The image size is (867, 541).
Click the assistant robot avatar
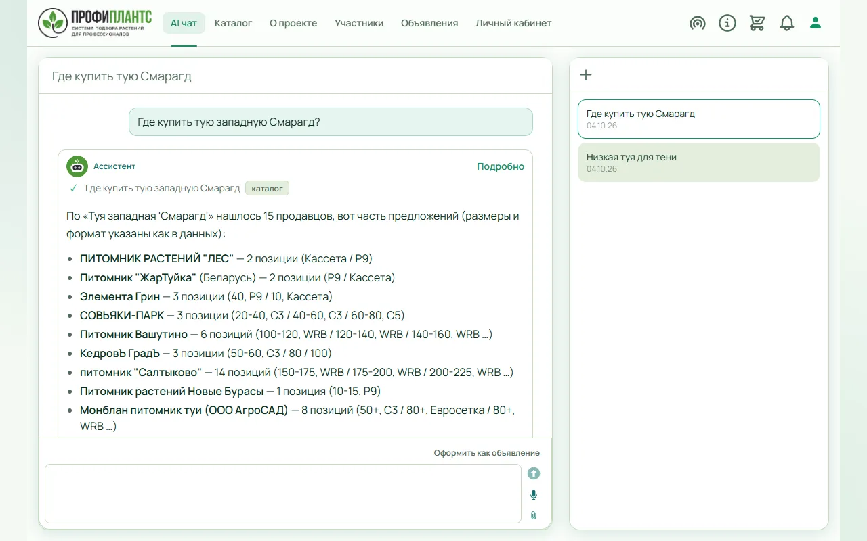pyautogui.click(x=77, y=166)
